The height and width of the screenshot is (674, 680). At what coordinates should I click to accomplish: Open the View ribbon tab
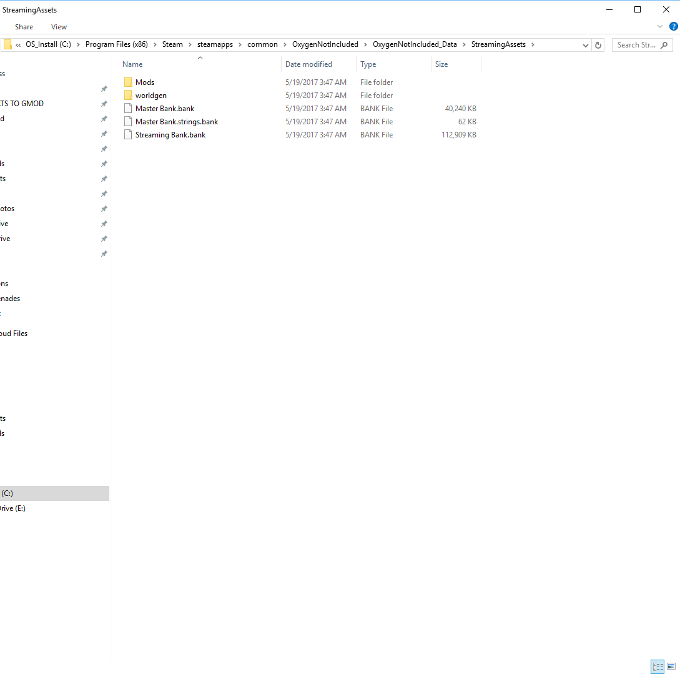click(x=59, y=27)
